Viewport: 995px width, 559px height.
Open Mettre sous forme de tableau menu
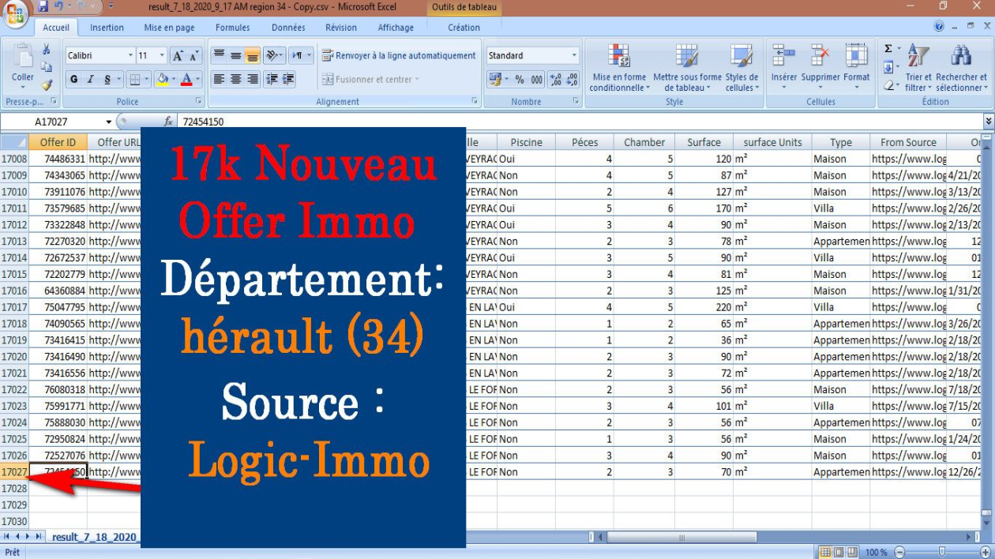[687, 69]
